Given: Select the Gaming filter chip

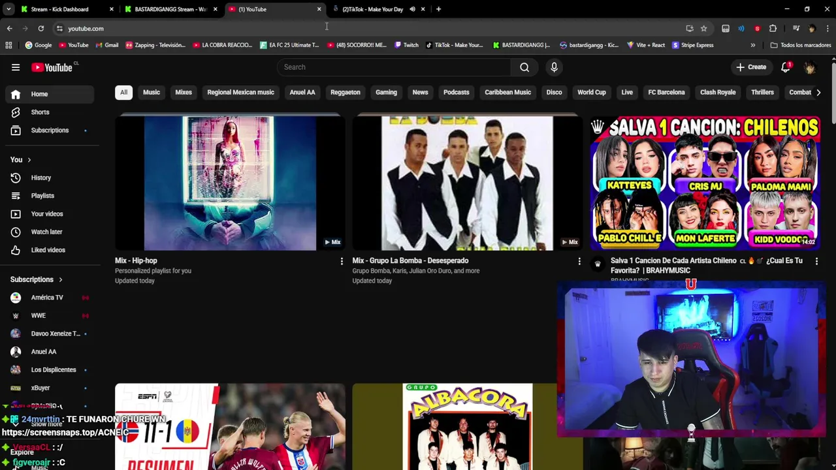Looking at the screenshot, I should coord(386,92).
